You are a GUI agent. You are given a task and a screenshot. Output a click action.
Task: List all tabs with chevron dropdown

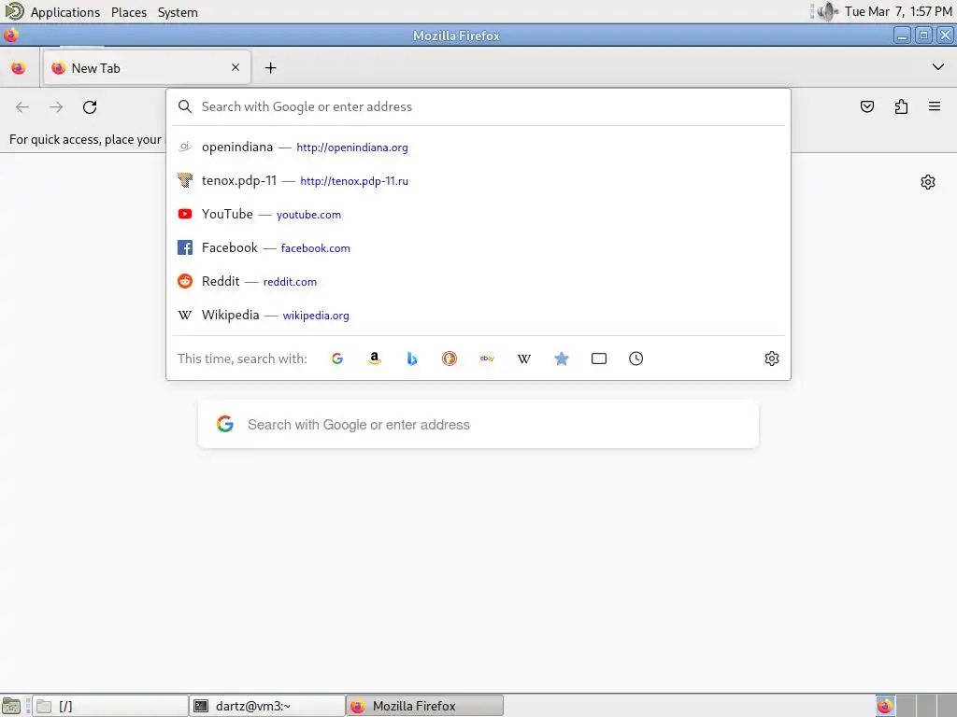(x=938, y=67)
